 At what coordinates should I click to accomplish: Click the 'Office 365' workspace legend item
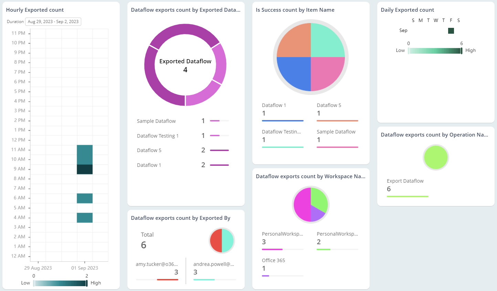(x=273, y=260)
